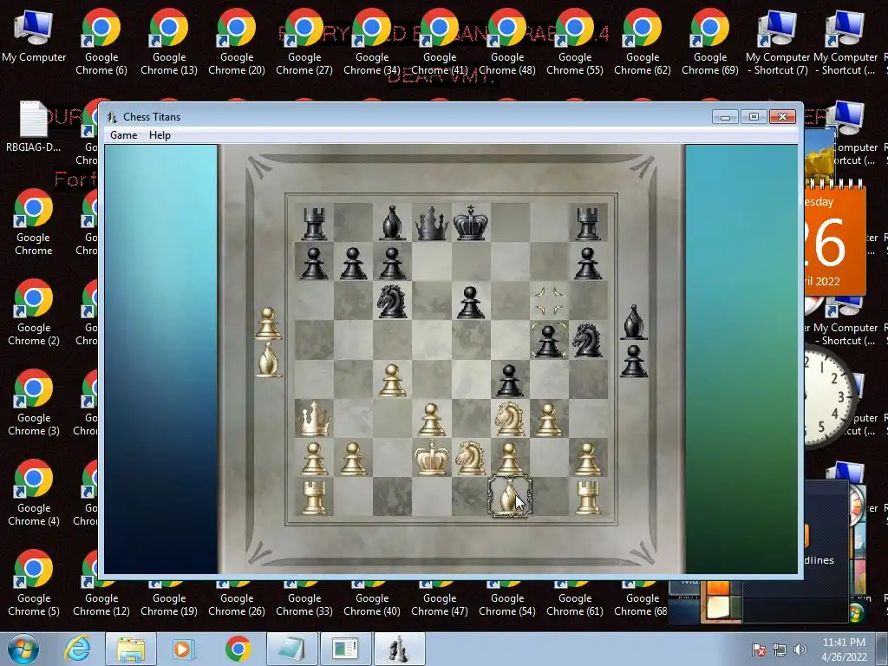888x666 pixels.
Task: Launch Internet Explorer from the taskbar
Action: 77,649
